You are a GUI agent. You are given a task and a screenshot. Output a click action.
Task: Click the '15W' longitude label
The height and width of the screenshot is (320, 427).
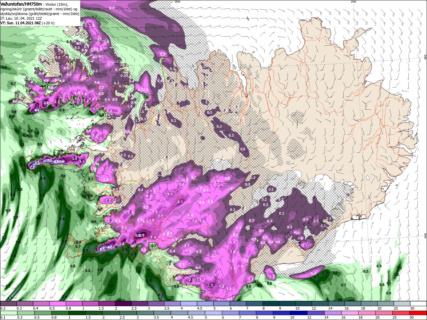[353, 2]
